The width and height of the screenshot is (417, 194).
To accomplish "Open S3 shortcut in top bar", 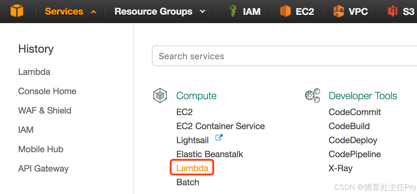I will (x=408, y=12).
